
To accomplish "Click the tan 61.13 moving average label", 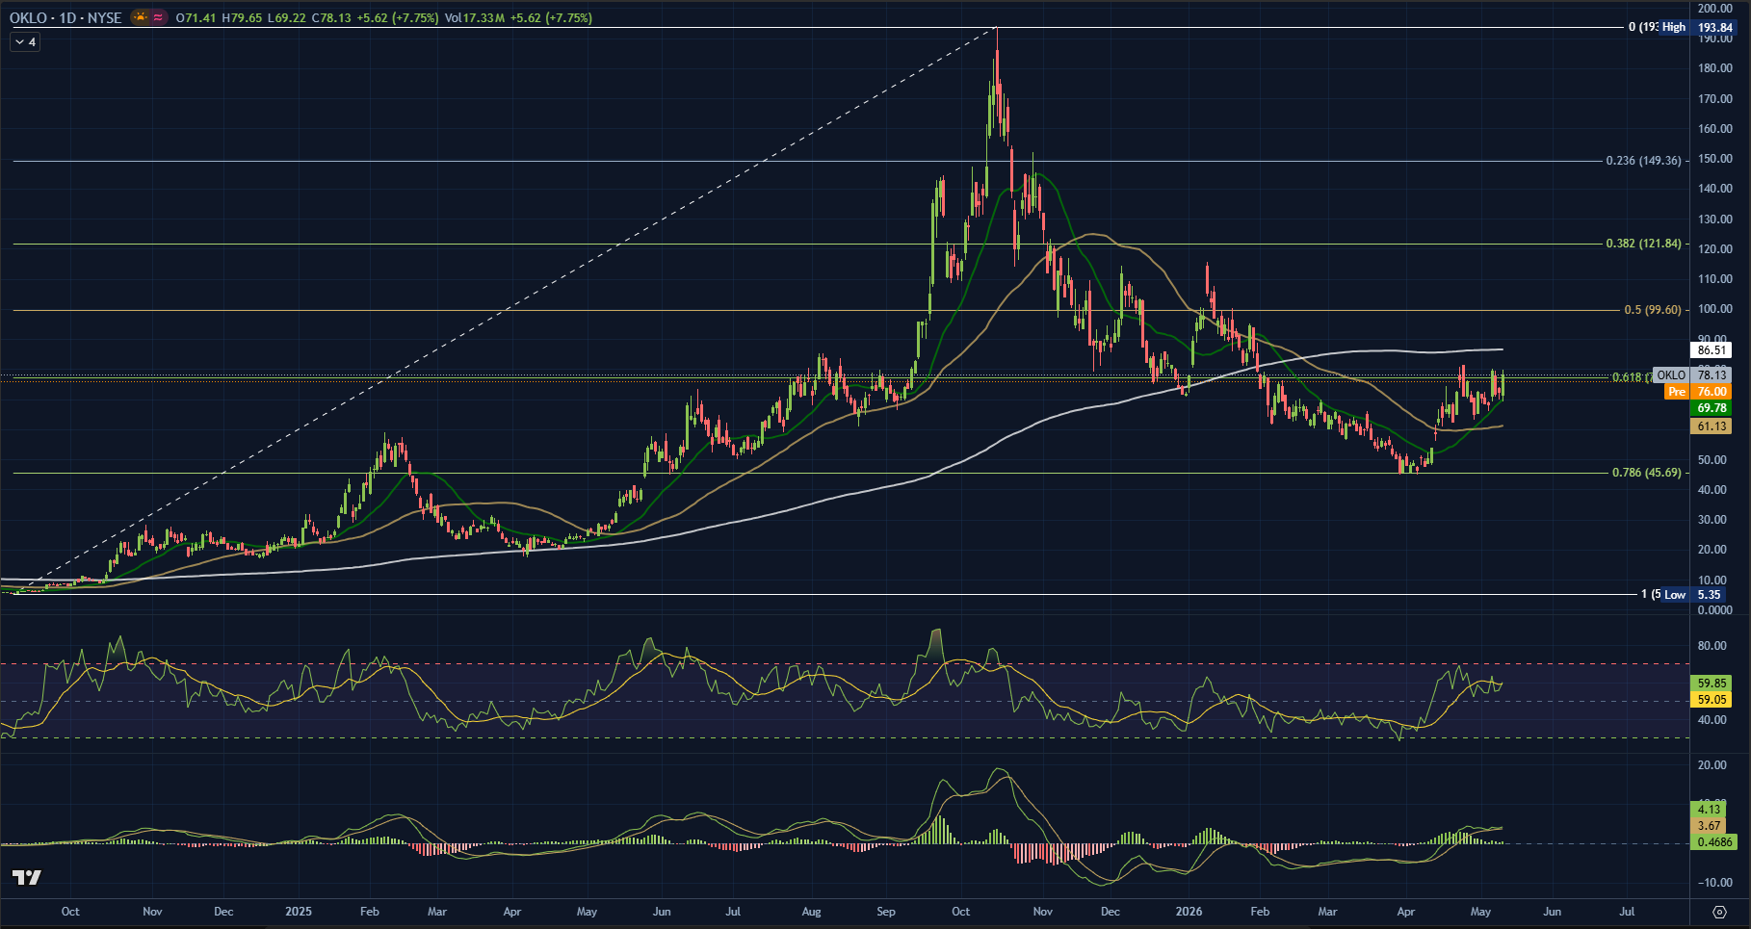I will pyautogui.click(x=1712, y=426).
